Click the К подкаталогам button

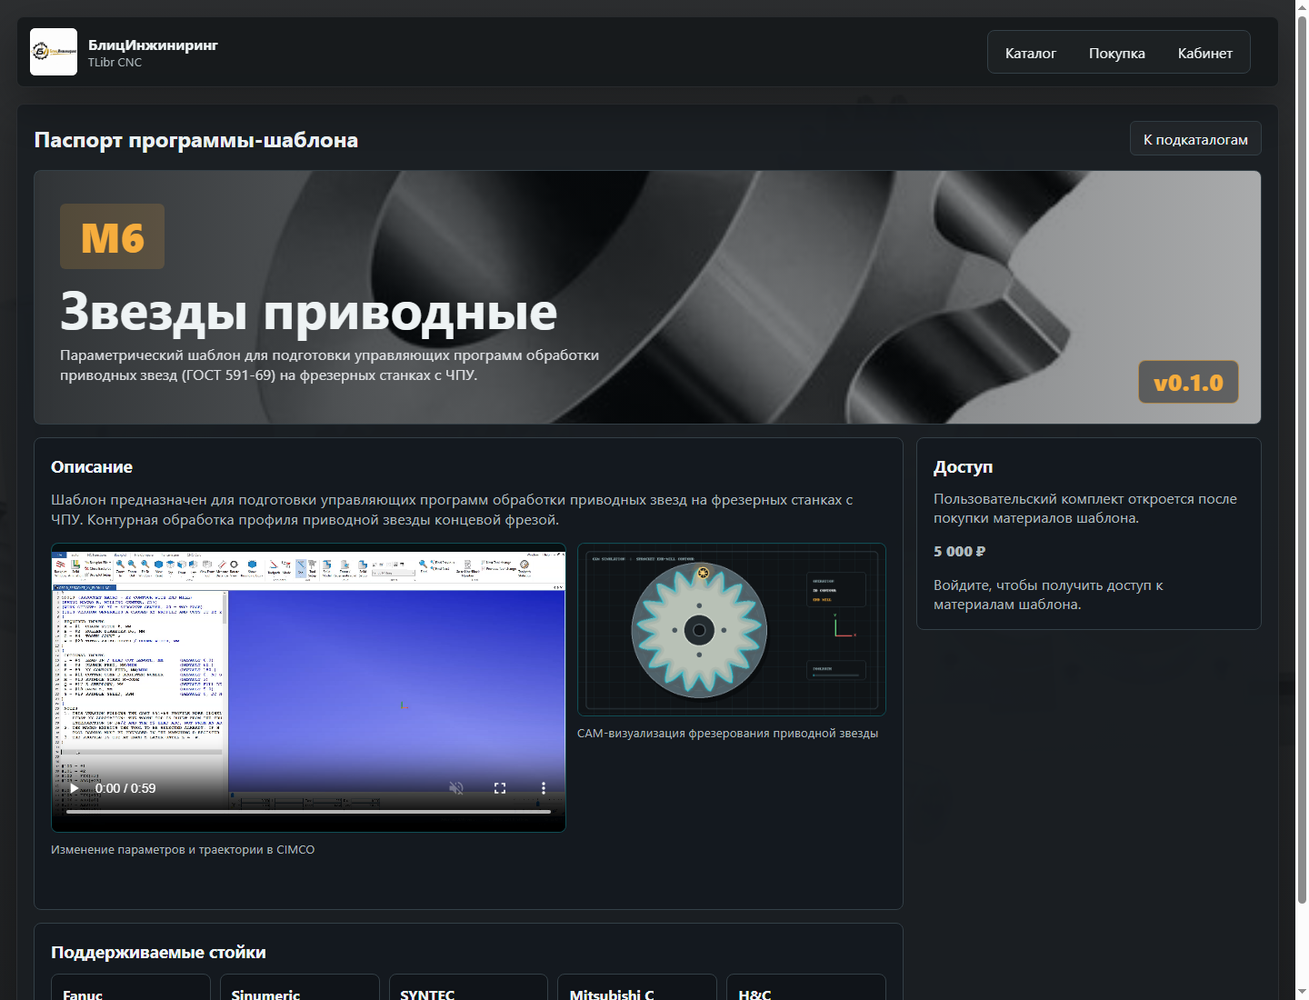[x=1195, y=139]
